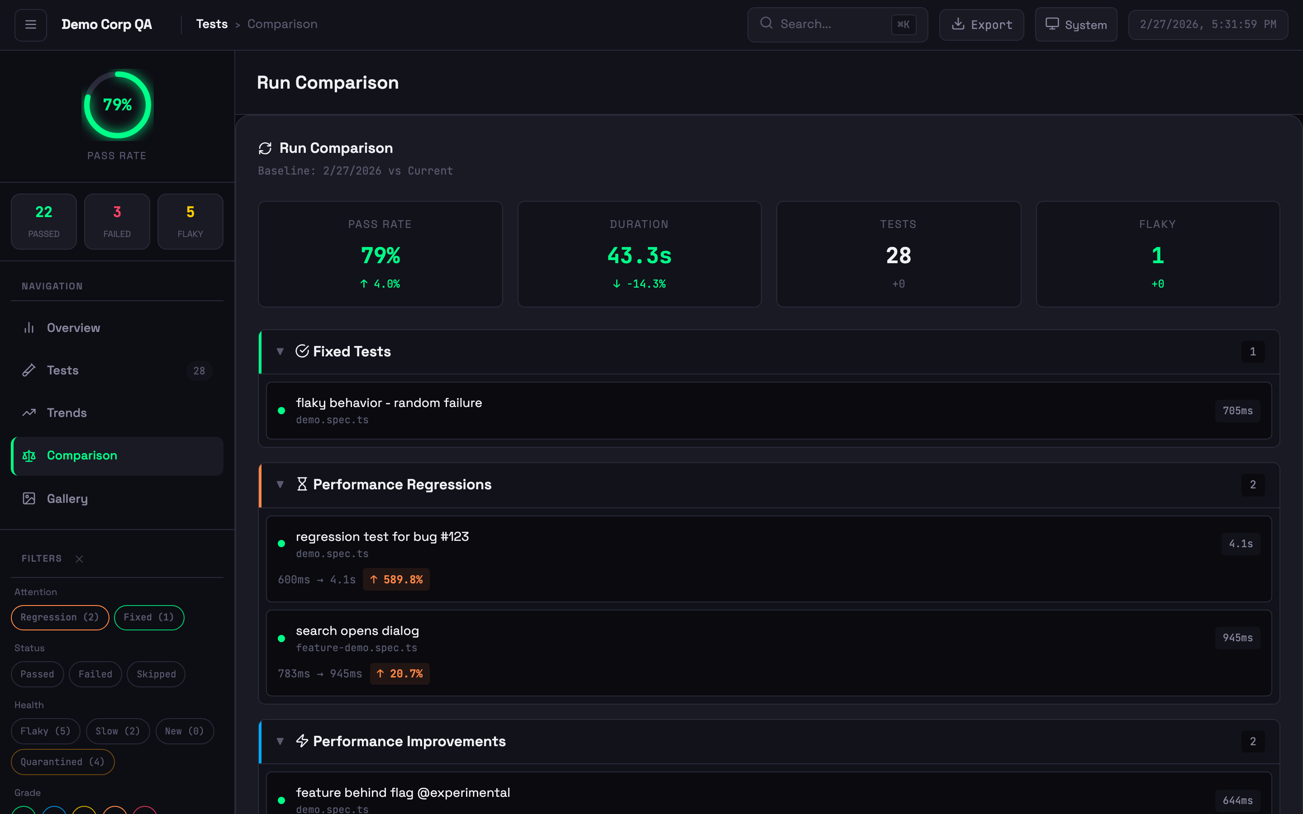Click the Overview bar chart icon
Viewport: 1303px width, 814px height.
pyautogui.click(x=29, y=328)
